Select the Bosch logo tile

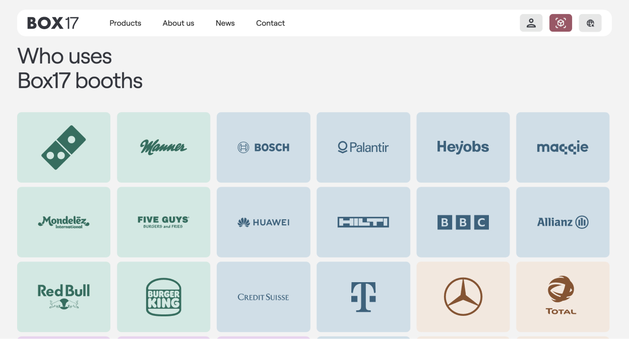click(264, 147)
